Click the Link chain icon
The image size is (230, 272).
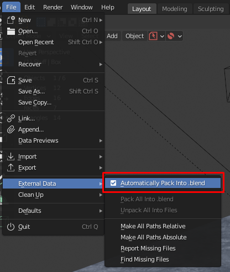click(11, 118)
